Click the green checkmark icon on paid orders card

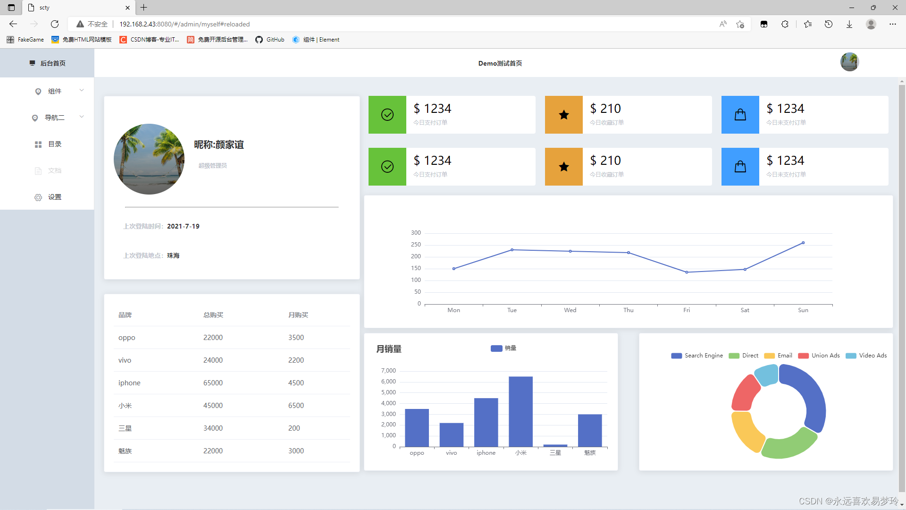(x=387, y=115)
